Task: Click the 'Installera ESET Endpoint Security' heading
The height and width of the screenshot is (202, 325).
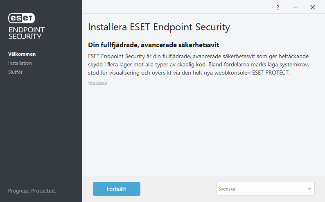Action: (159, 27)
